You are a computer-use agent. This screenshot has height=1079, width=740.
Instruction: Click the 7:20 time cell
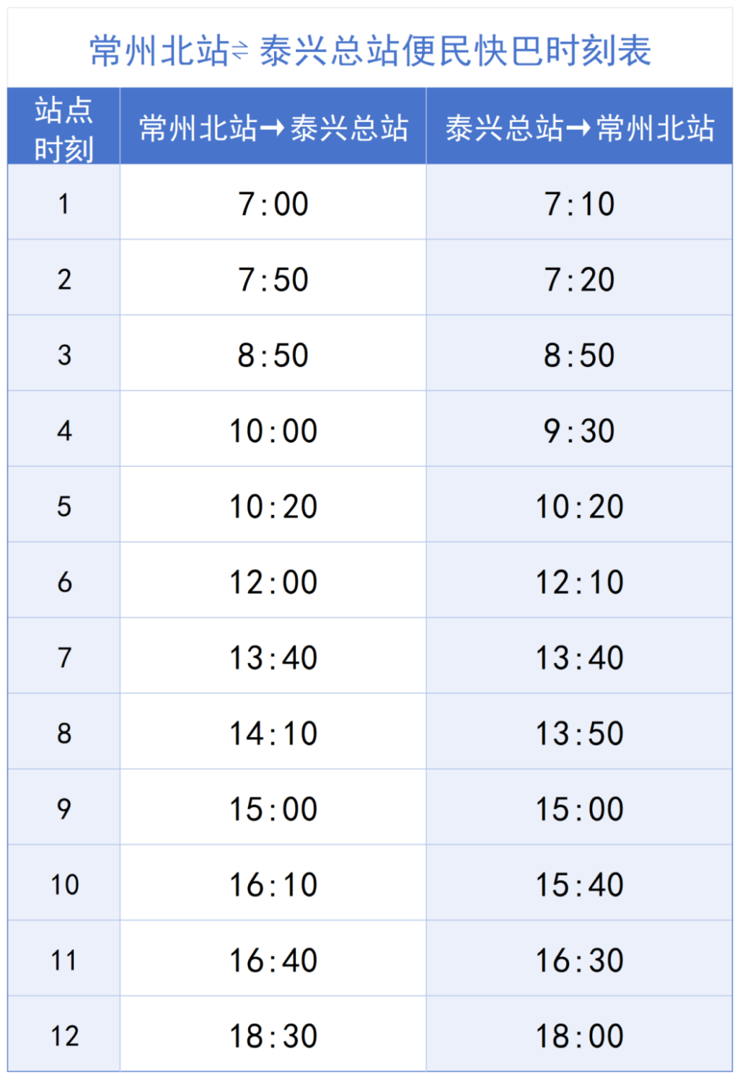(x=579, y=278)
